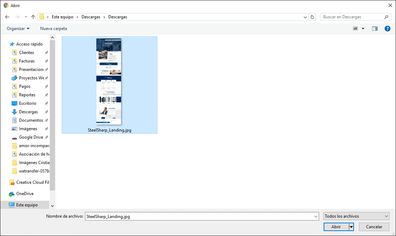
Task: Click the forward navigation arrow
Action: tap(17, 17)
